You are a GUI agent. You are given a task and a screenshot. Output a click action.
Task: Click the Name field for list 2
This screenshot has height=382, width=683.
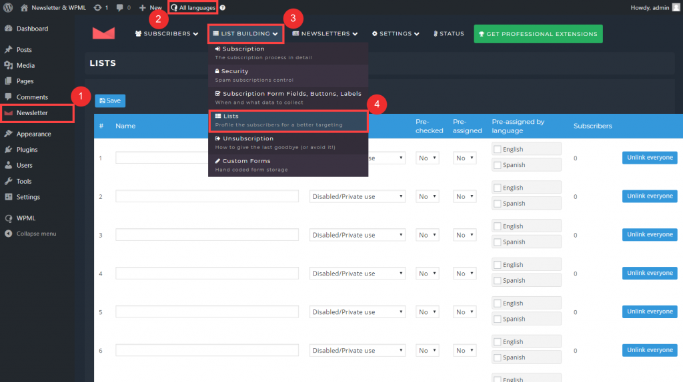pyautogui.click(x=207, y=196)
